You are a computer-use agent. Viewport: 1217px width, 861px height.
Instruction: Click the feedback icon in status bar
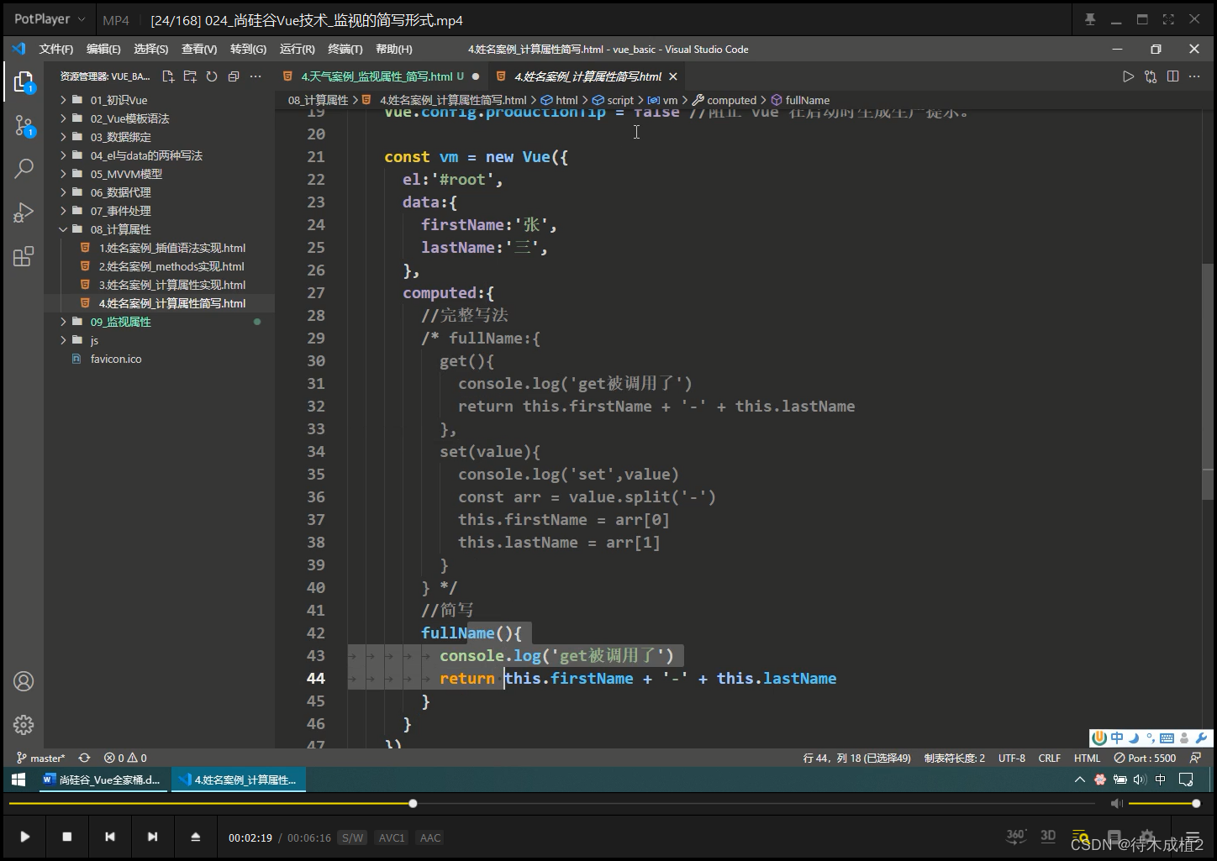tap(1195, 758)
